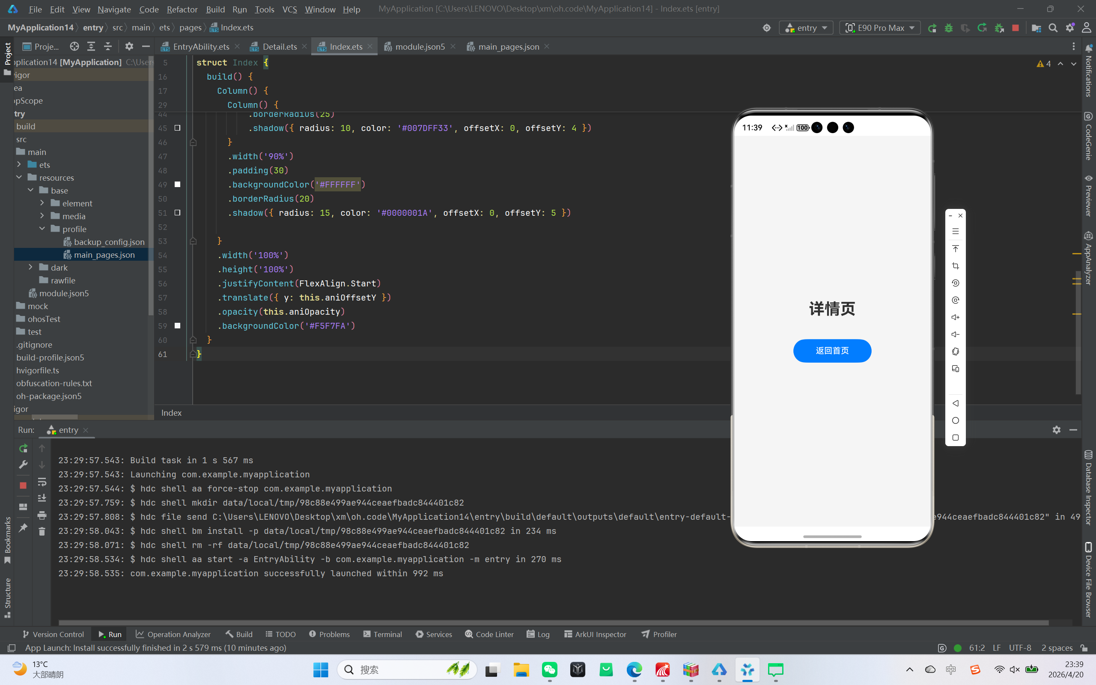Click emulator volume down icon
The width and height of the screenshot is (1096, 685).
tap(956, 334)
